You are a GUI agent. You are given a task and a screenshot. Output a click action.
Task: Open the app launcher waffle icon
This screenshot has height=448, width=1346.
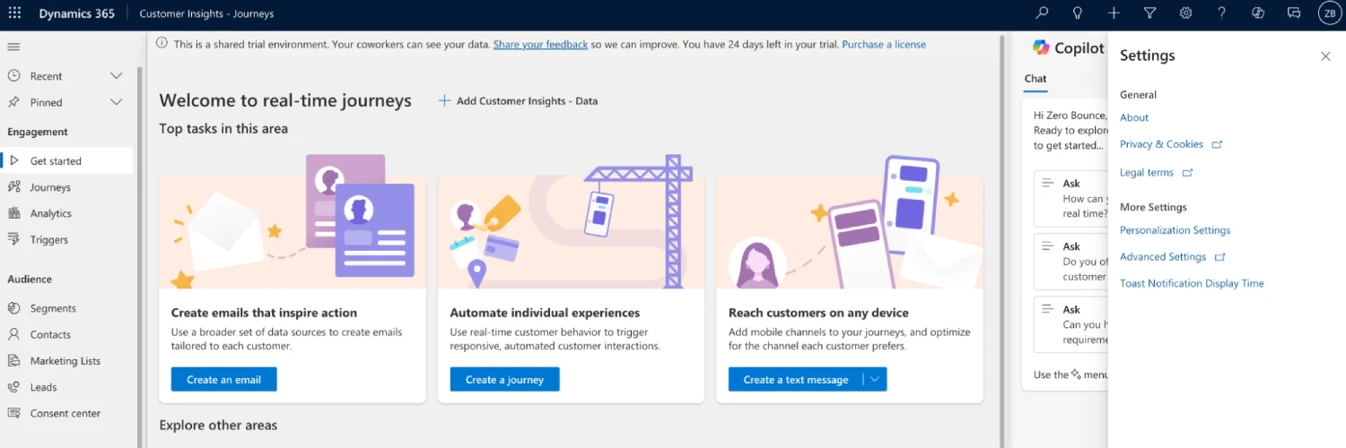14,13
